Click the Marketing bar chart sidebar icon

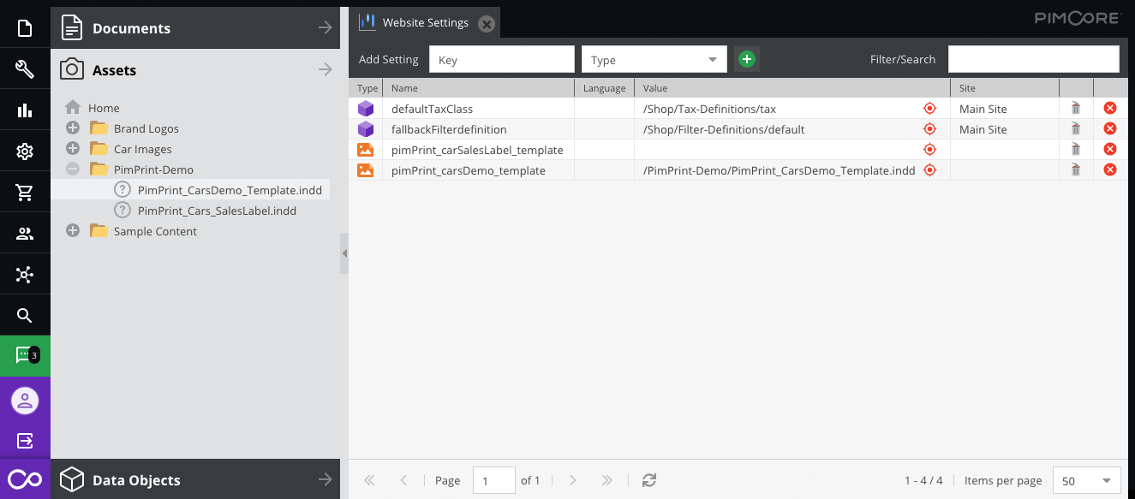tap(25, 110)
